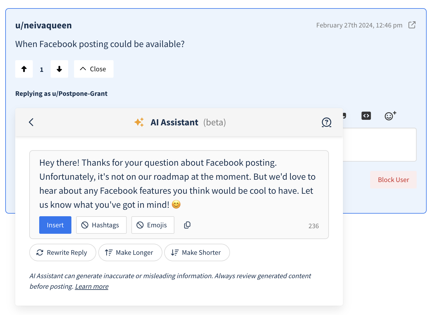Click comment text about Facebook posting
Image resolution: width=436 pixels, height=315 pixels.
pos(100,44)
